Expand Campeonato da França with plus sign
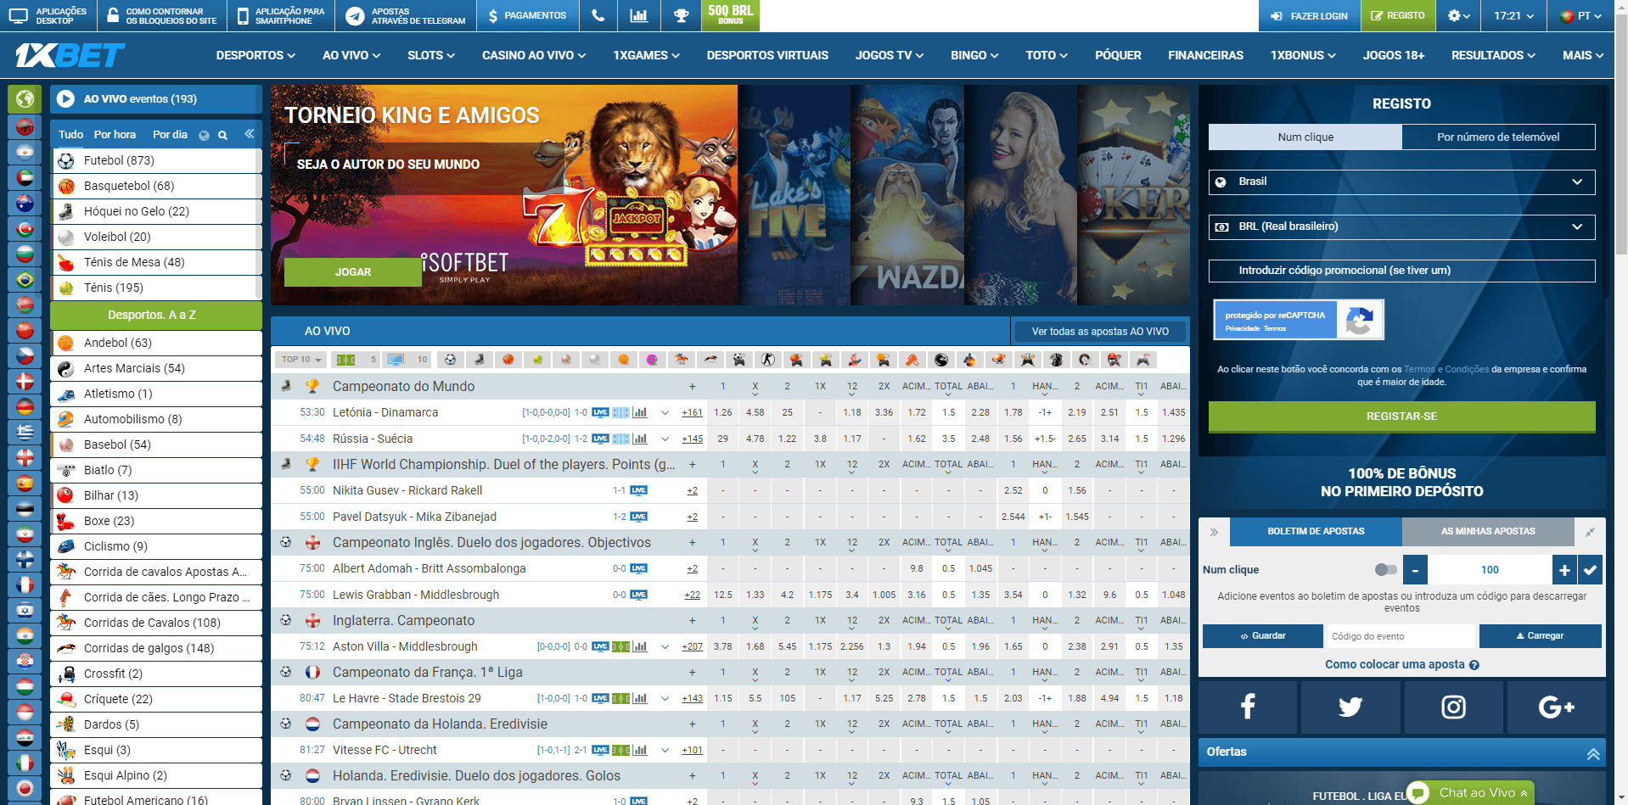1628x805 pixels. pyautogui.click(x=692, y=673)
